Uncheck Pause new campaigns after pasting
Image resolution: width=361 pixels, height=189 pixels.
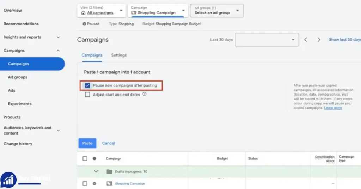tap(87, 86)
